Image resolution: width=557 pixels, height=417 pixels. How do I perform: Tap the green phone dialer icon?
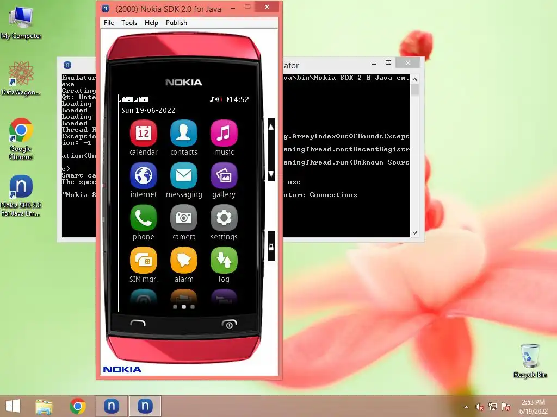144,218
